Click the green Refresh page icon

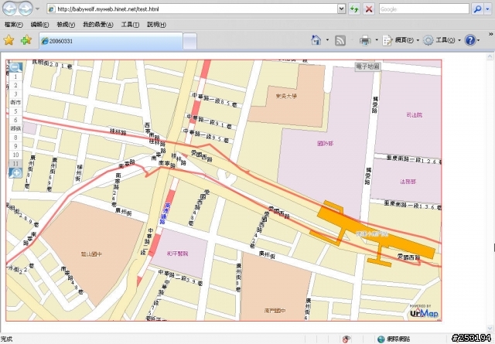[x=354, y=9]
